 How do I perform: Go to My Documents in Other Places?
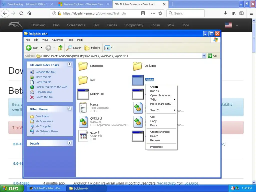44,121
